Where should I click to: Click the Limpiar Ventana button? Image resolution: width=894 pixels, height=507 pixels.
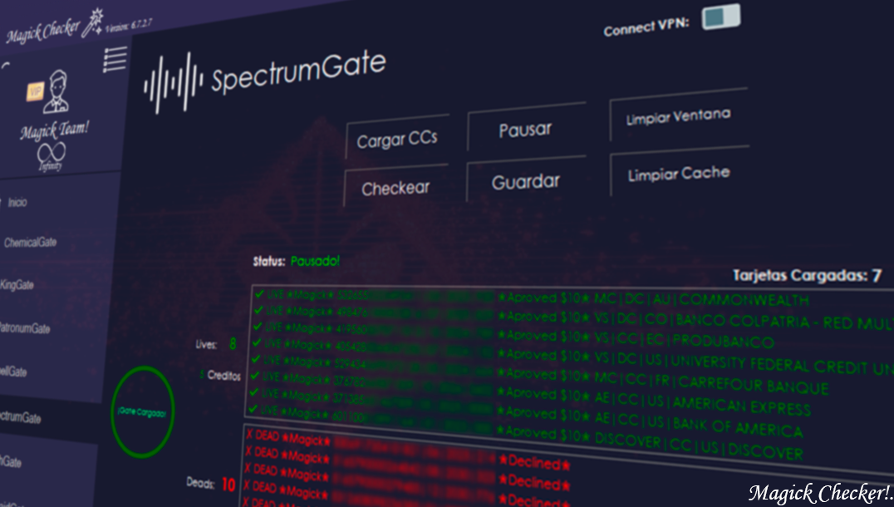(x=678, y=116)
